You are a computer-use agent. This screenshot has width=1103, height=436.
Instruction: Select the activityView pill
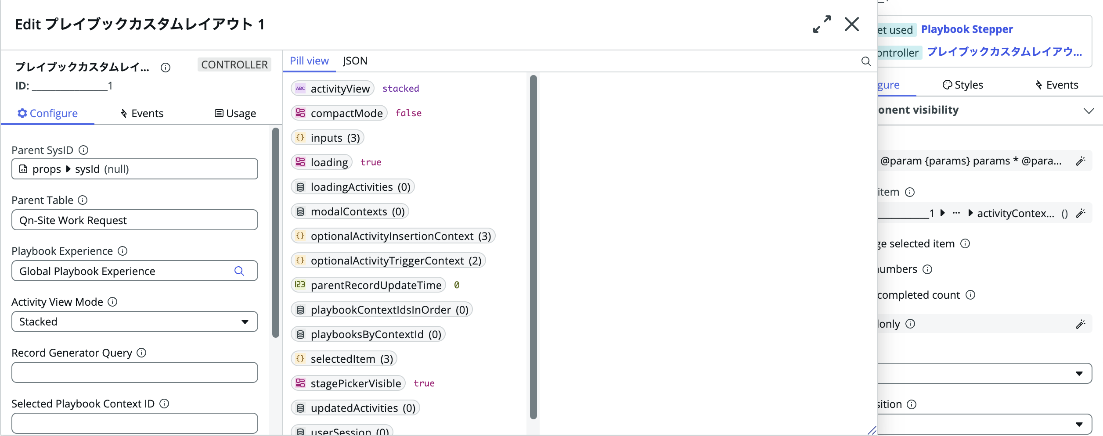[332, 89]
